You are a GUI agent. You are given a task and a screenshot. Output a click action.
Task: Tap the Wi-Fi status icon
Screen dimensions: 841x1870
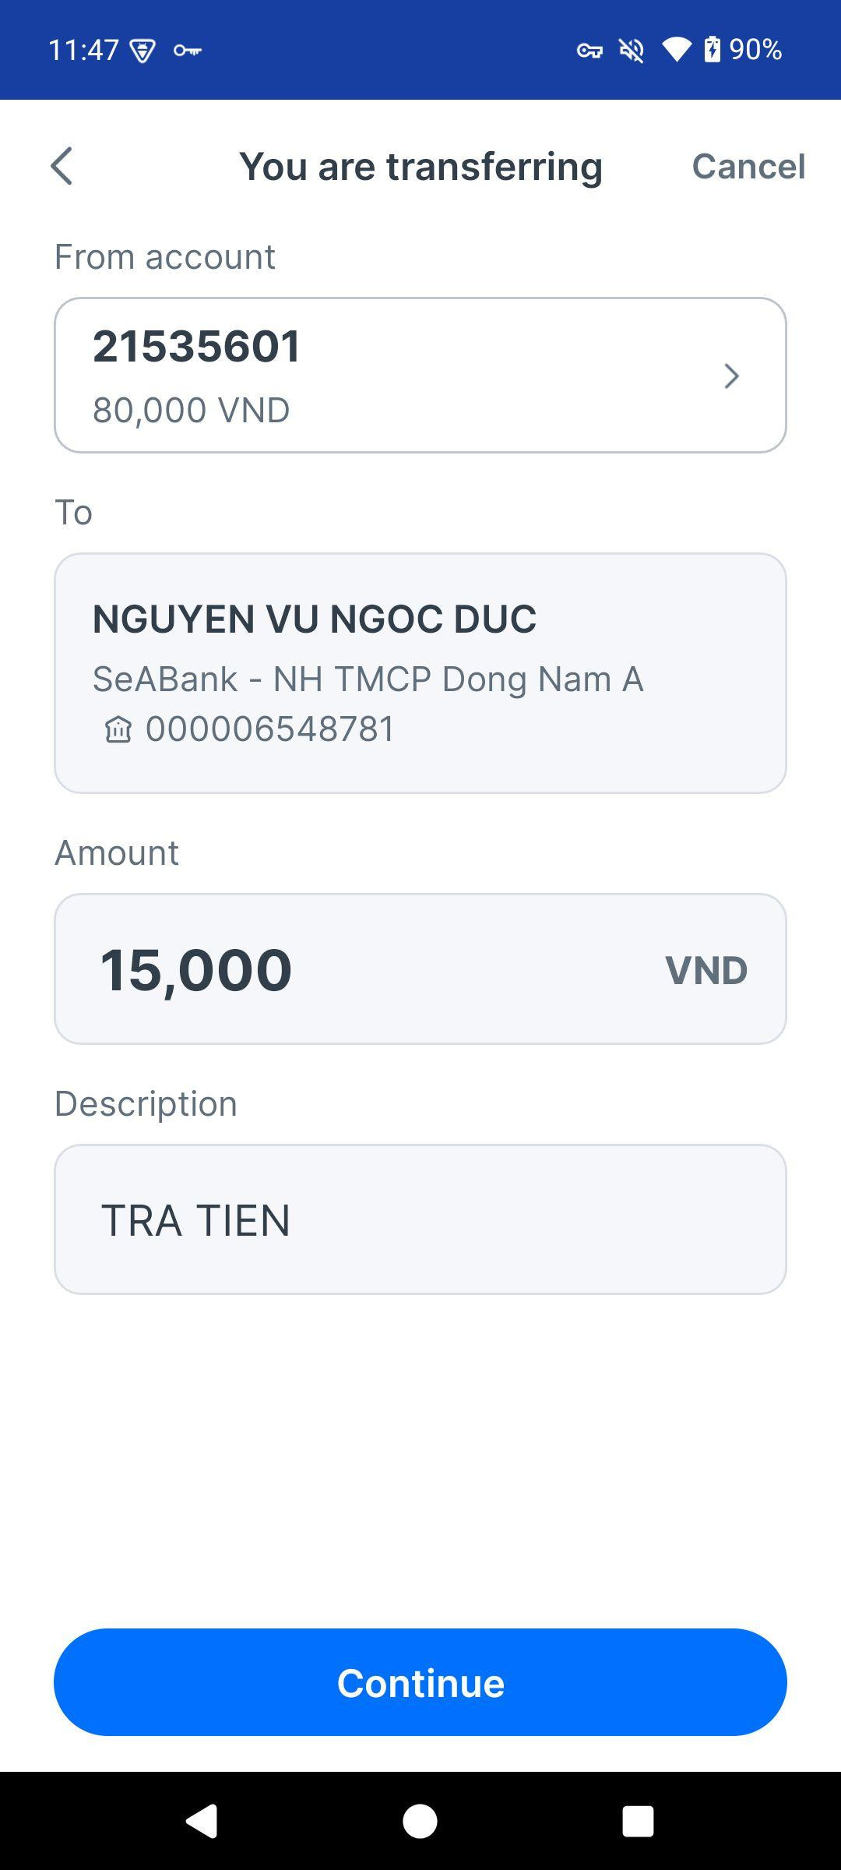pos(676,51)
